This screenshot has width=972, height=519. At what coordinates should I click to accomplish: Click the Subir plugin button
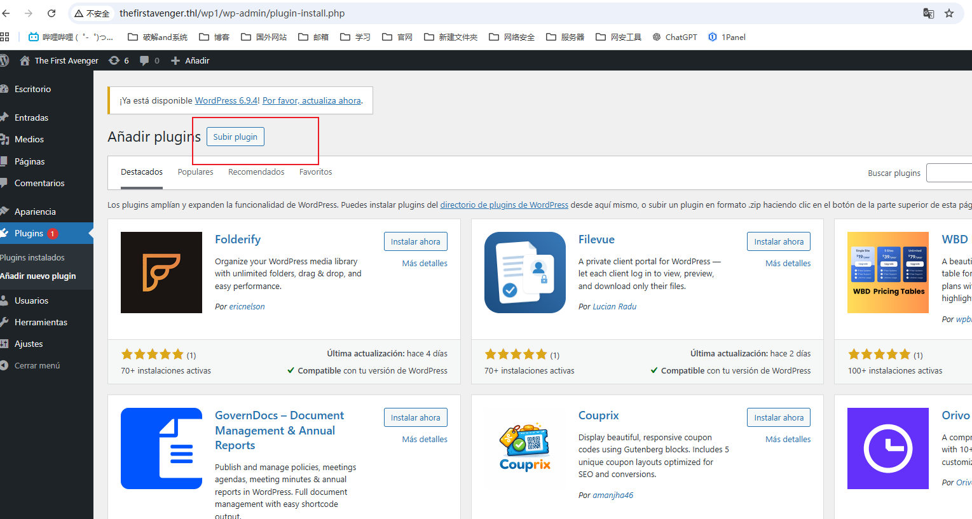pos(235,137)
